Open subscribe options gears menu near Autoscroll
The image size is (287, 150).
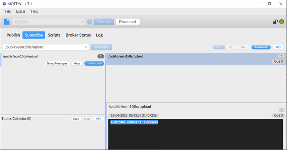pos(278,47)
